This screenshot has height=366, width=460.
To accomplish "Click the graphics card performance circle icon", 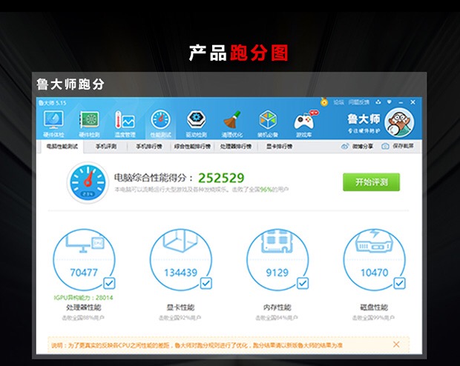I will point(181,259).
